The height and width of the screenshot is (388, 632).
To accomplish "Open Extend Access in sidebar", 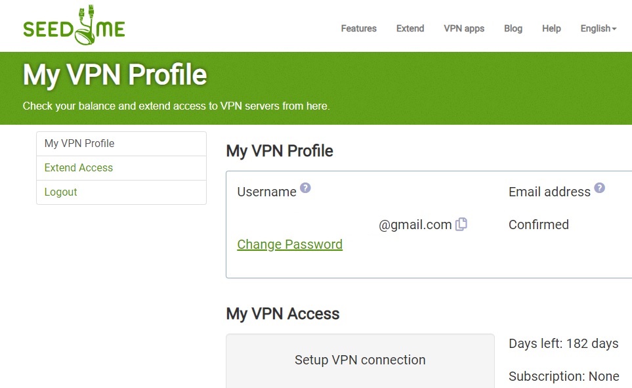I will 121,168.
